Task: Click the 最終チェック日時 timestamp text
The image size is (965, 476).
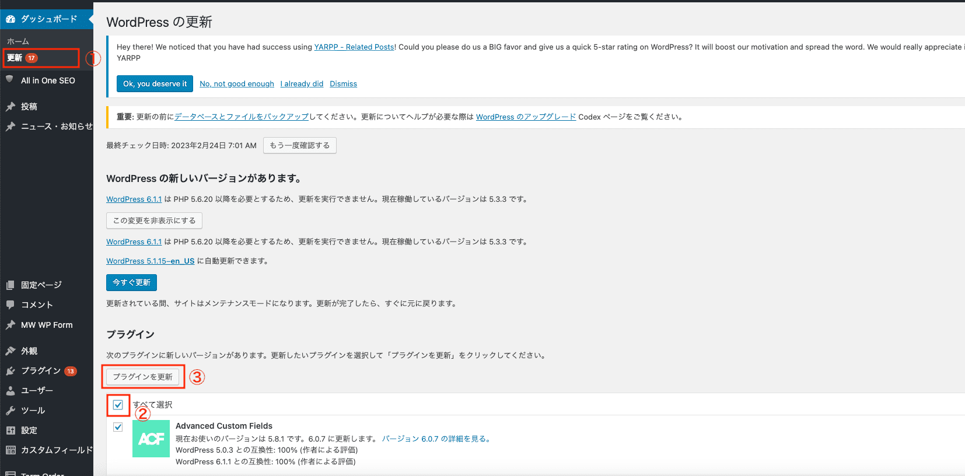Action: tap(181, 145)
